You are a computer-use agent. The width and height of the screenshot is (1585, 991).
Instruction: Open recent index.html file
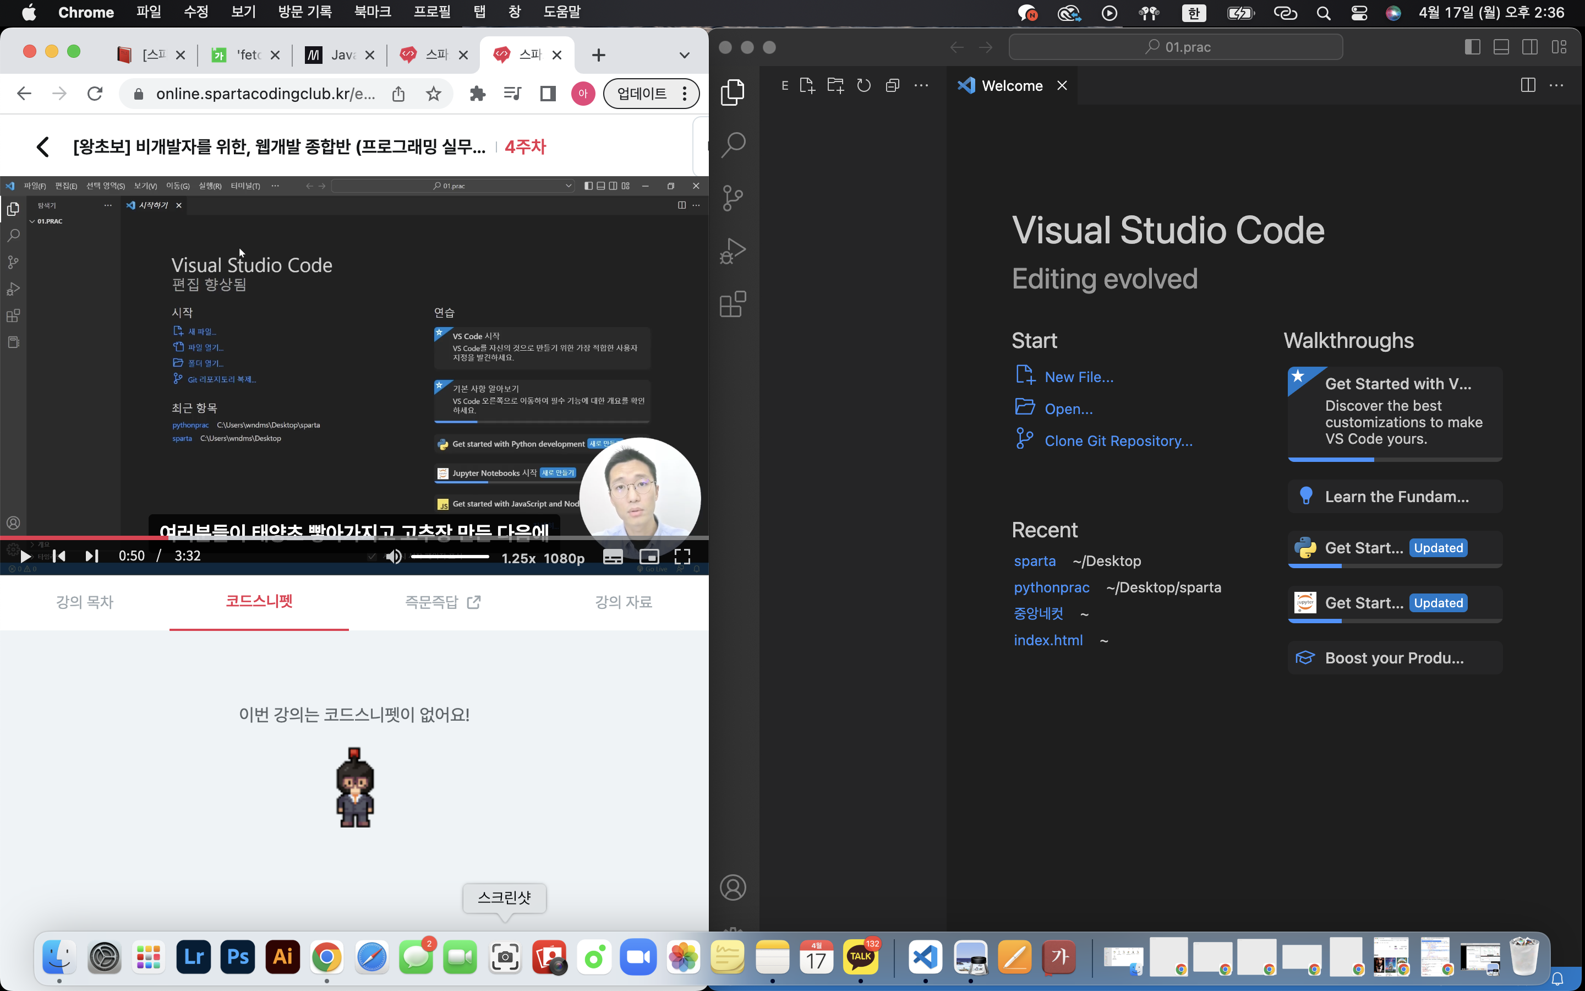(x=1048, y=640)
